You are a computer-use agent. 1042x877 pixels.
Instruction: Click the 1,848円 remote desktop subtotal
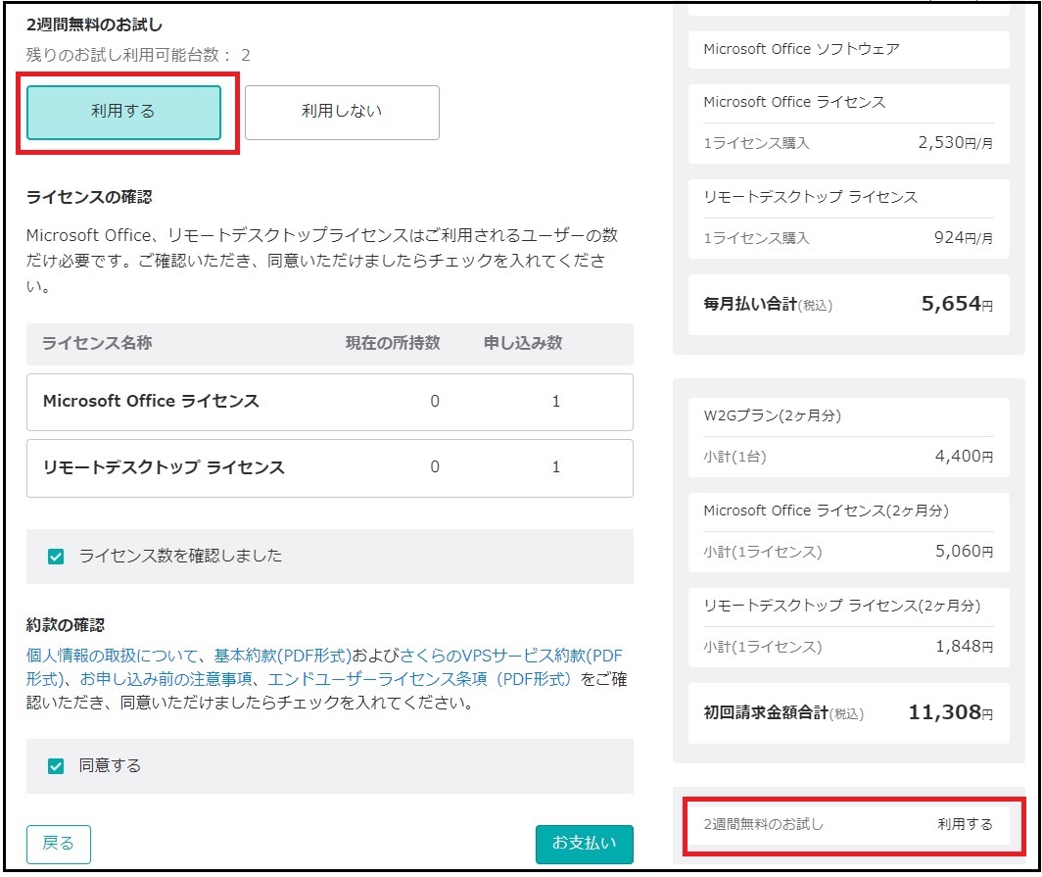tap(964, 647)
